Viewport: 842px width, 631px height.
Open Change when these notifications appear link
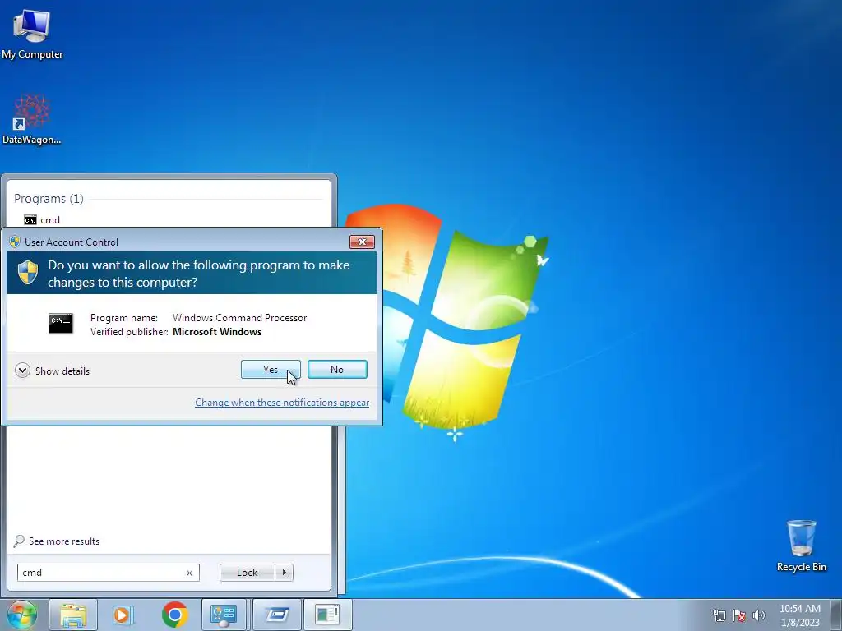click(x=282, y=403)
